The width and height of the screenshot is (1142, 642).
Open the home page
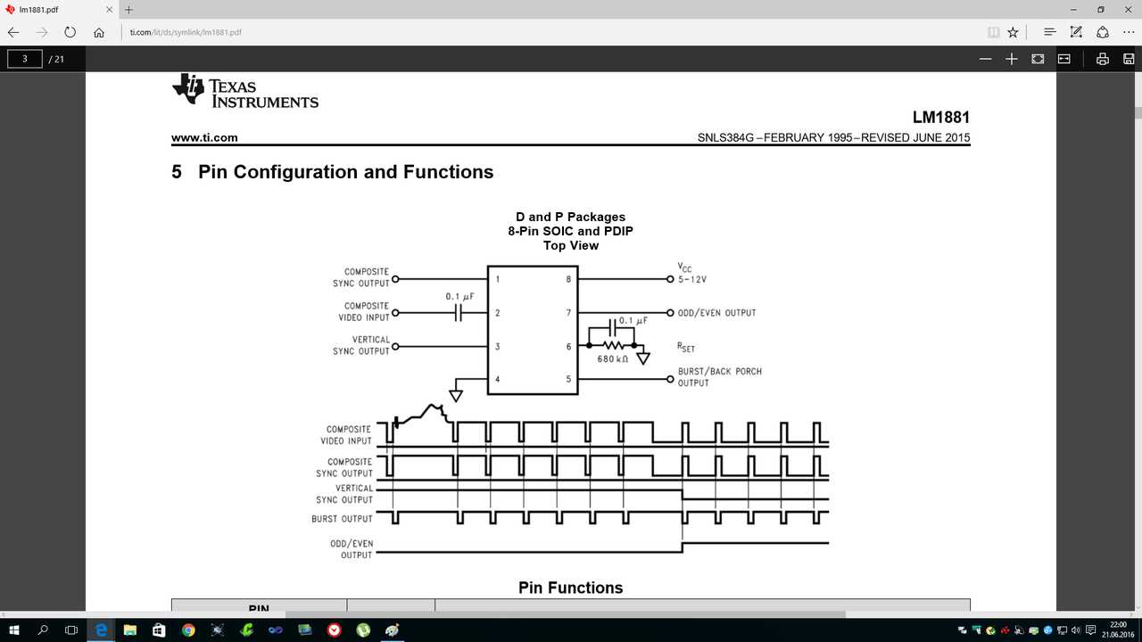click(99, 32)
